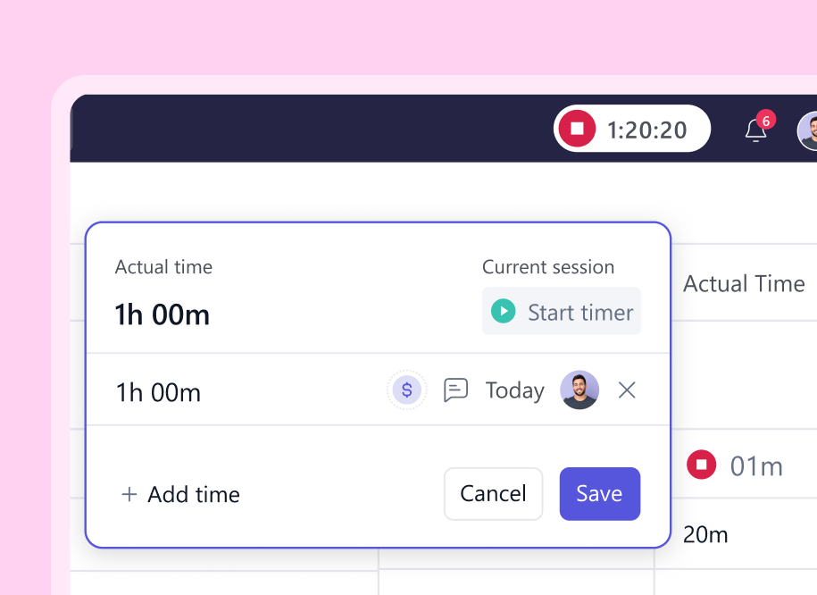This screenshot has height=595, width=817.
Task: Click the Actual Time column header
Action: click(744, 284)
